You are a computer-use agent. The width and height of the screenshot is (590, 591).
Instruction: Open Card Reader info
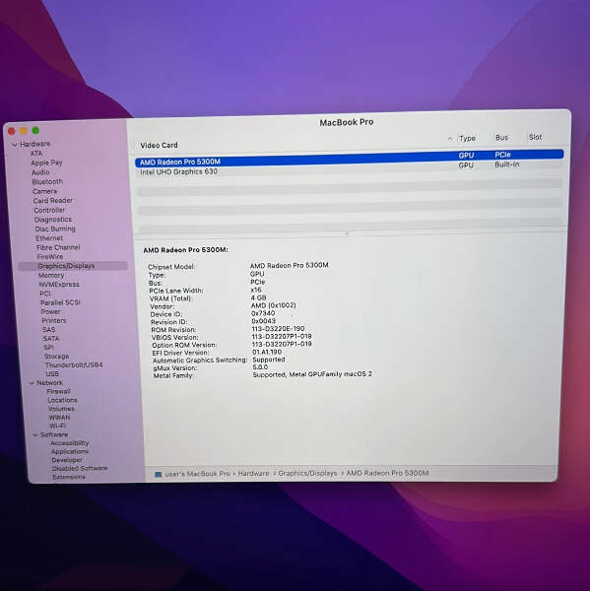pos(53,201)
